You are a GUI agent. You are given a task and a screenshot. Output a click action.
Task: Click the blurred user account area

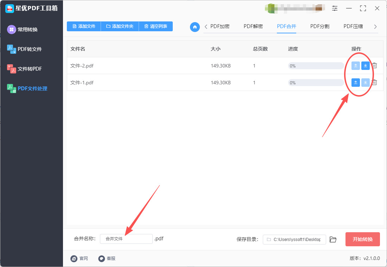click(295, 8)
